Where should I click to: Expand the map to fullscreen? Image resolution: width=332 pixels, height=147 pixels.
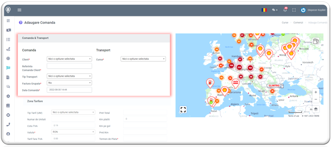click(x=183, y=109)
